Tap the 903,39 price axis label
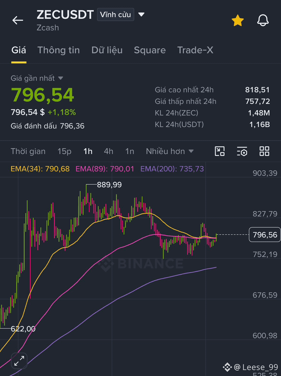 click(x=265, y=173)
